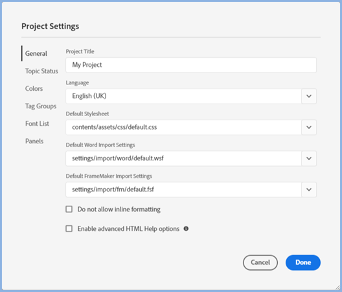Click the resize grip in dialog corner
The height and width of the screenshot is (292, 342).
coord(337,287)
